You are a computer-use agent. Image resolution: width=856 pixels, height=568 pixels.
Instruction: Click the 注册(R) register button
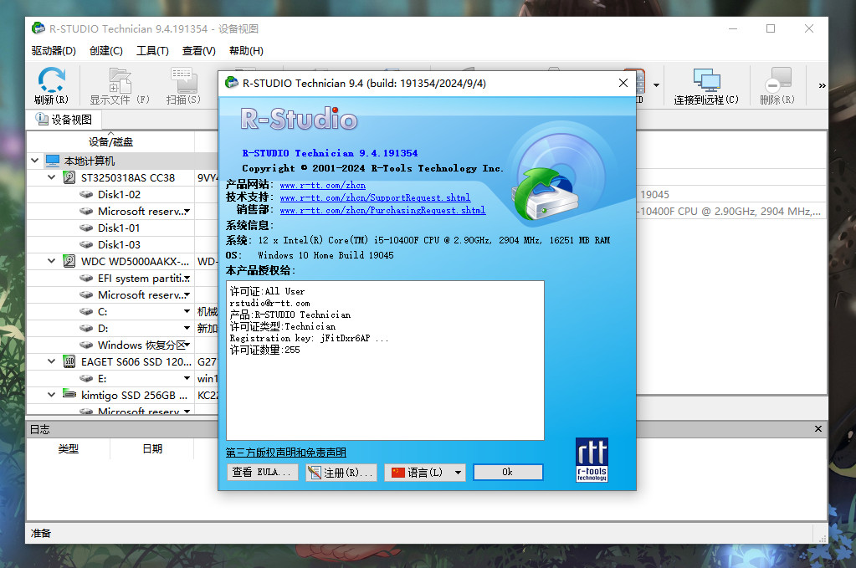click(x=341, y=473)
